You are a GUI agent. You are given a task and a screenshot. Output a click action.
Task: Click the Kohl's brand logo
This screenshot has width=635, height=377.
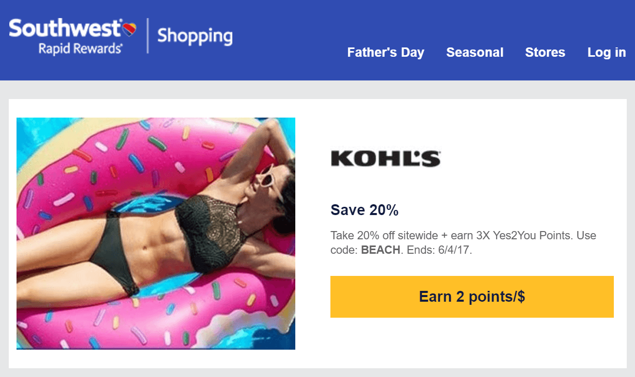[x=386, y=158]
